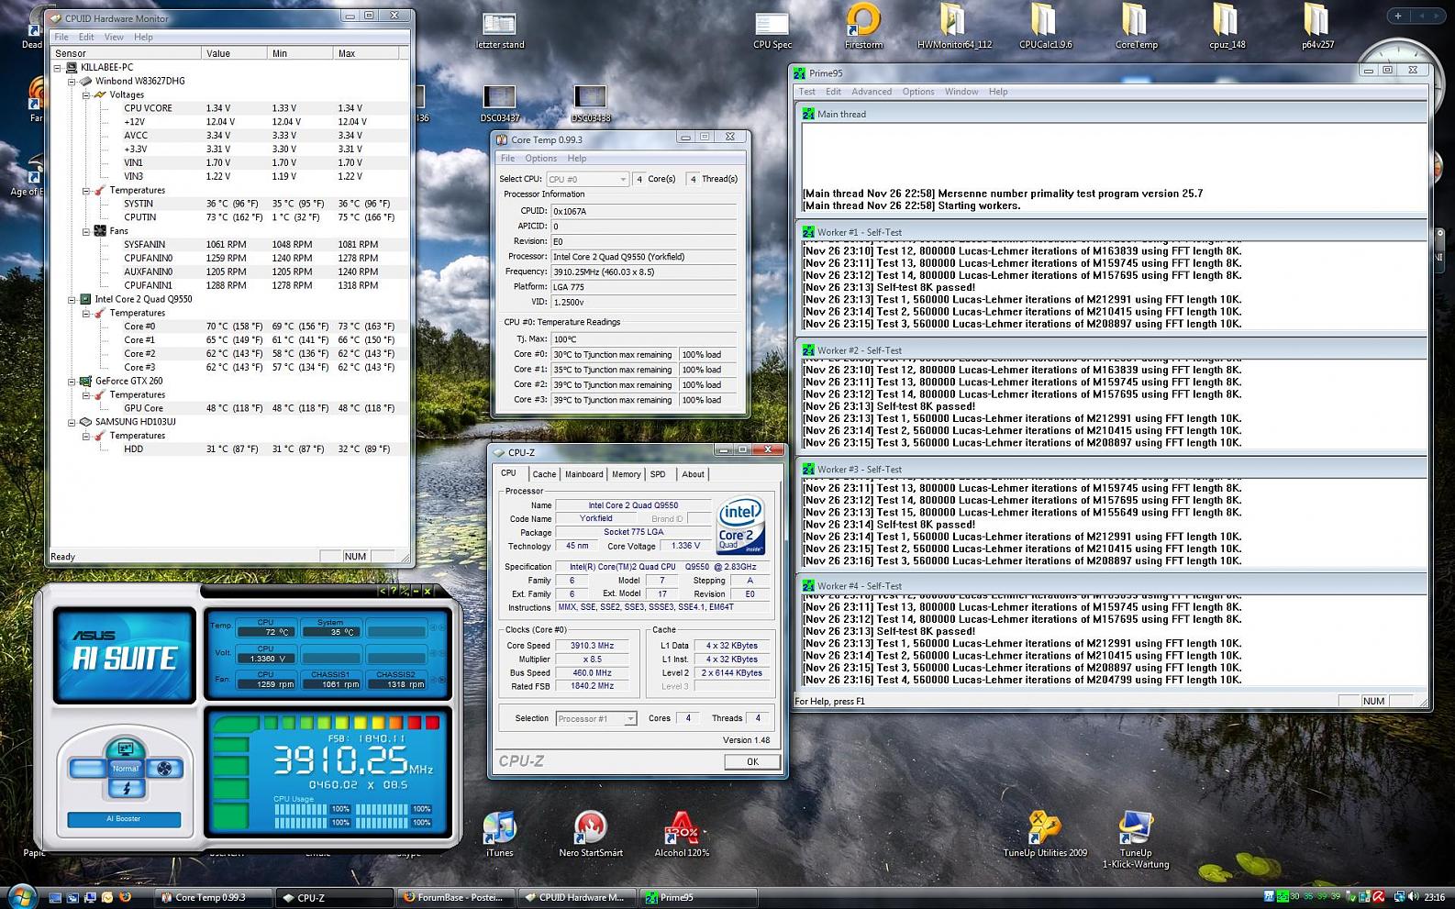Open the Firestorm desktop shortcut
This screenshot has width=1455, height=909.
coord(863,27)
